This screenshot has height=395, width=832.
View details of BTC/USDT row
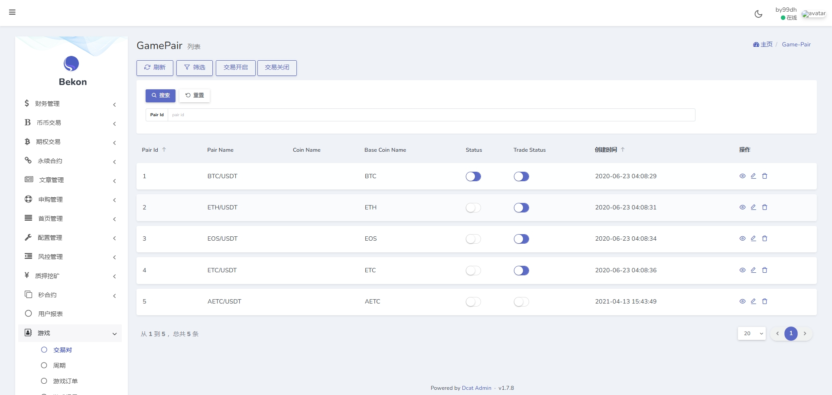(x=742, y=176)
